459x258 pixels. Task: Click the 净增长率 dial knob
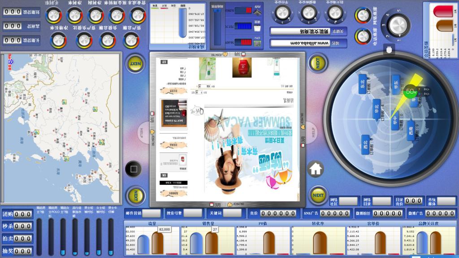click(58, 40)
